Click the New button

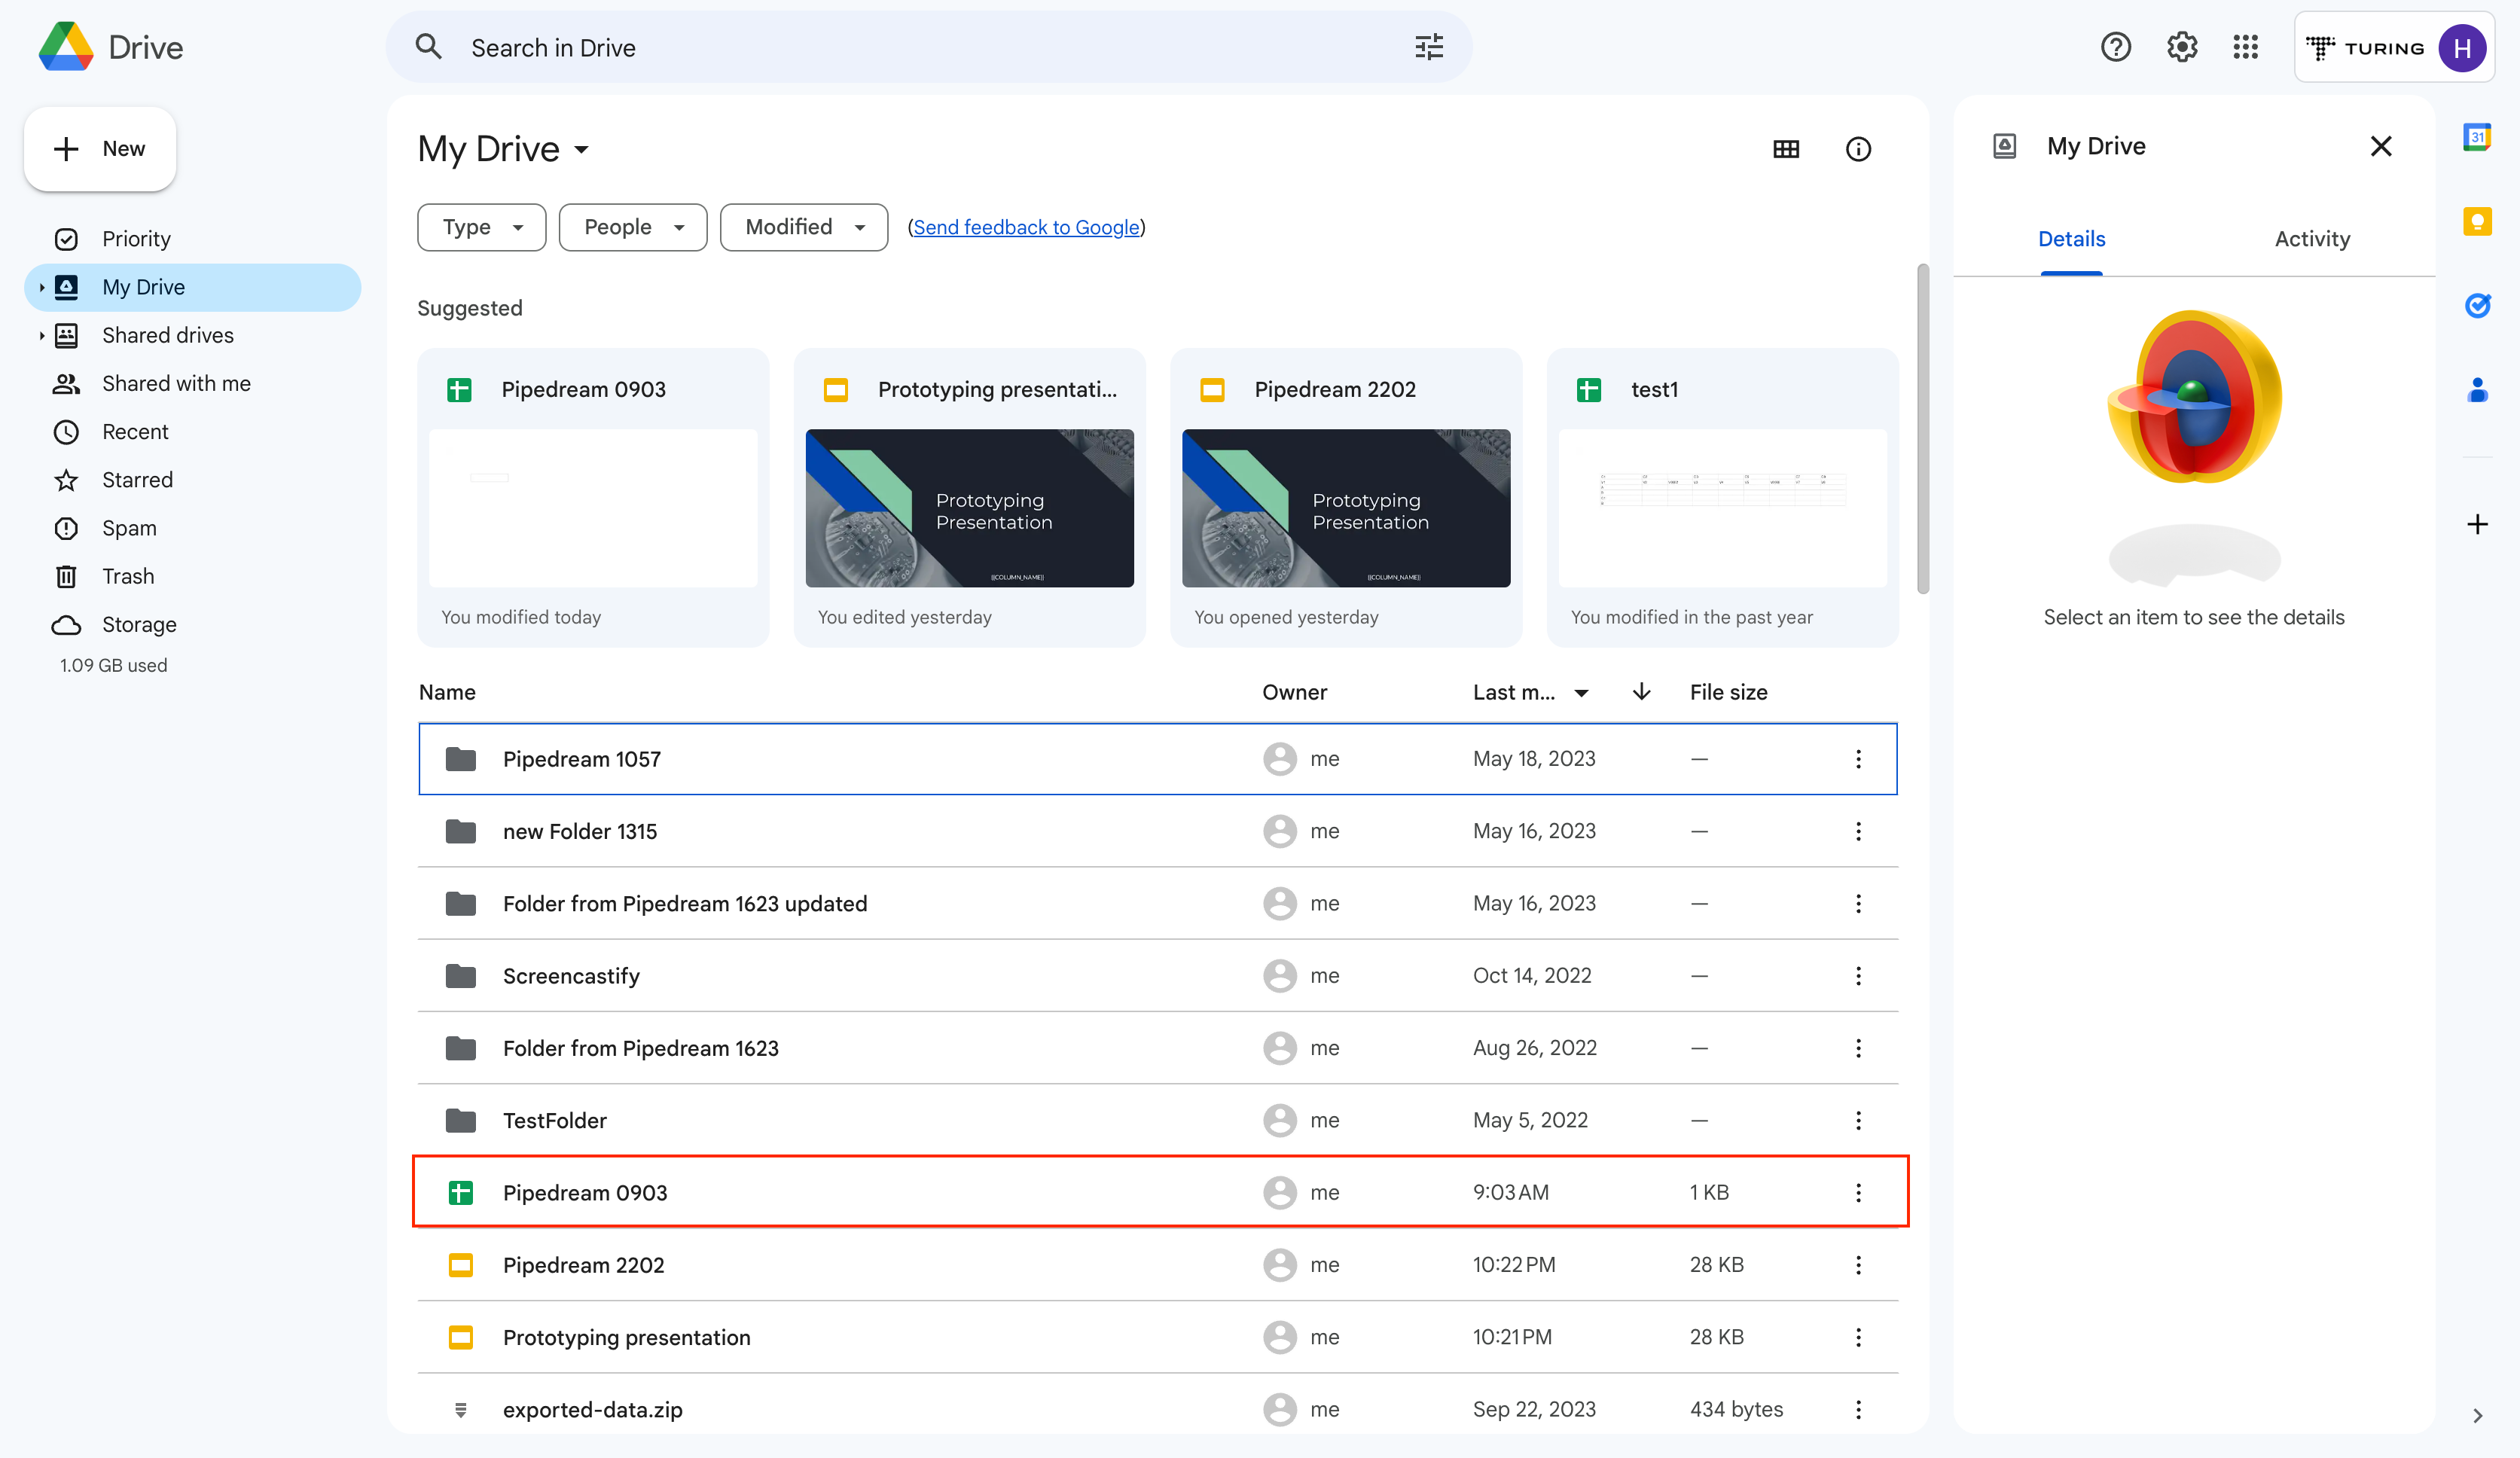tap(99, 148)
